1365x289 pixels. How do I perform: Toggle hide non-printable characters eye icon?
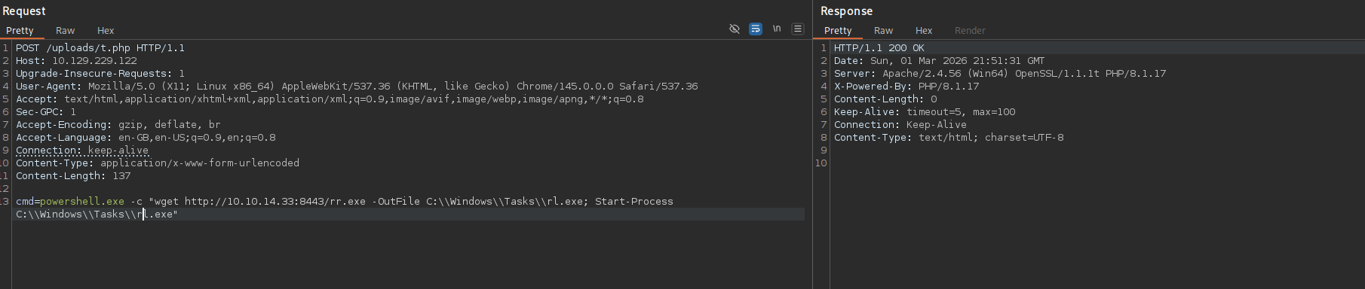tap(735, 29)
